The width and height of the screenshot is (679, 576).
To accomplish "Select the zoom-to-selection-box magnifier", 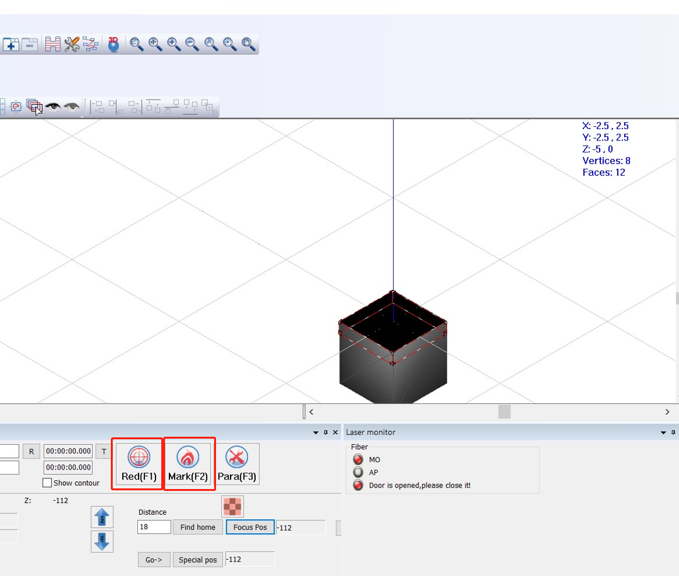I will pyautogui.click(x=137, y=44).
